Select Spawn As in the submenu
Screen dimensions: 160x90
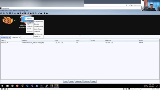(x=38, y=36)
